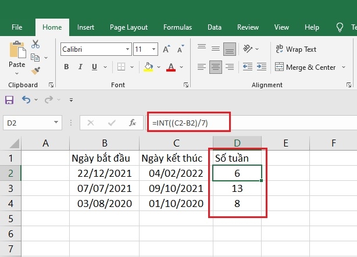Expand Merge & Center dropdown arrow
The image size is (357, 257).
coord(344,67)
